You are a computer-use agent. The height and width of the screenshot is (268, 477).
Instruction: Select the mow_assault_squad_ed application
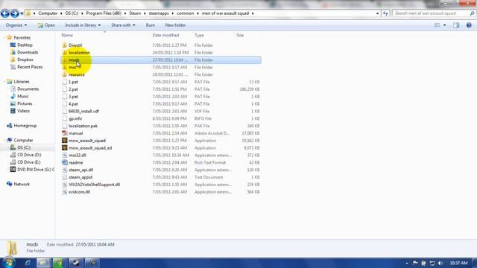[x=90, y=147]
